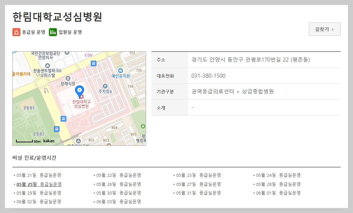Click the 국민건강보험공단 marker icon

pyautogui.click(x=67, y=53)
